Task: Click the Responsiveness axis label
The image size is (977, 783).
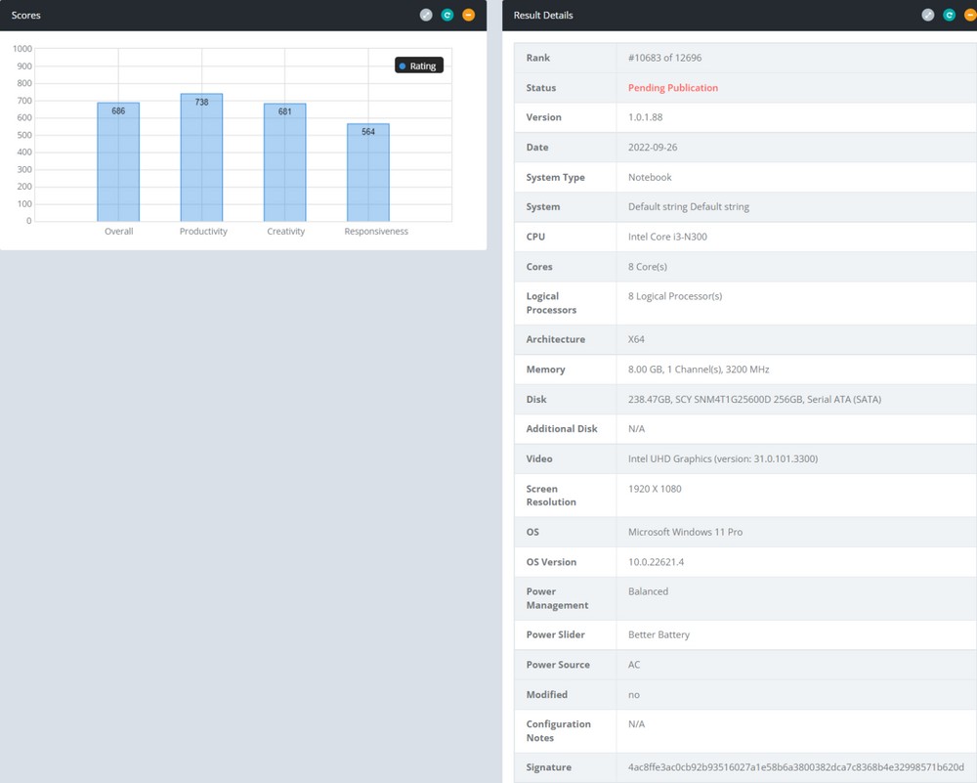Action: click(376, 232)
